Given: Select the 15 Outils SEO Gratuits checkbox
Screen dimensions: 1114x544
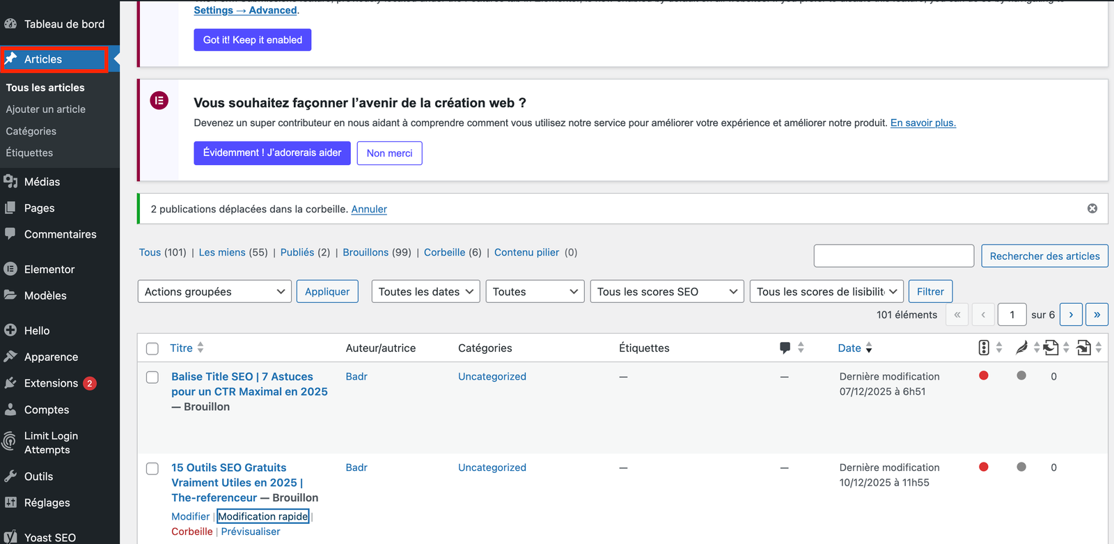Looking at the screenshot, I should [152, 468].
